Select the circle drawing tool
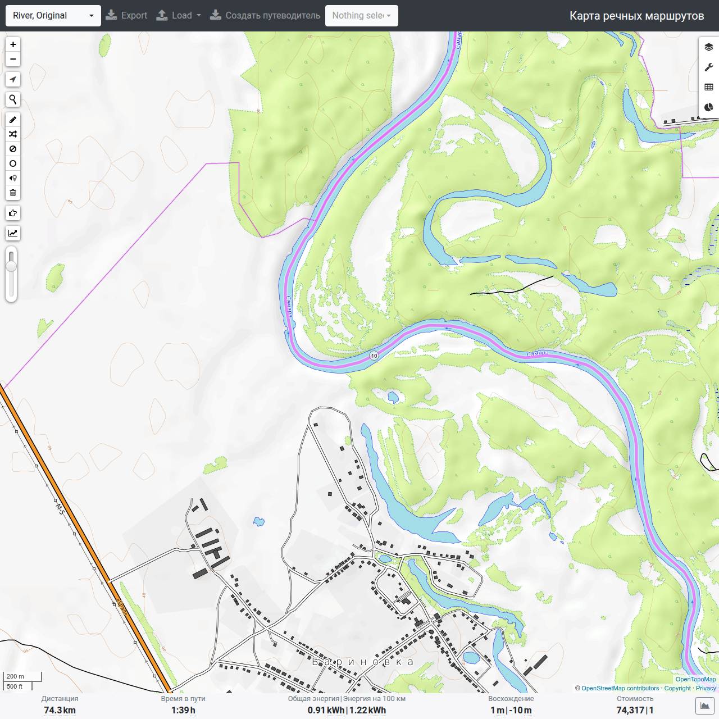 [x=13, y=163]
